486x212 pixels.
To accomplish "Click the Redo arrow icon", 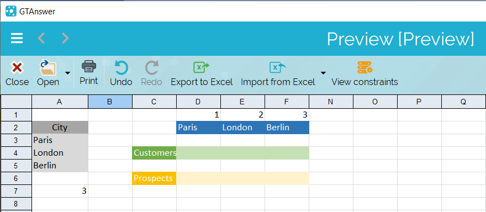I will pyautogui.click(x=151, y=68).
